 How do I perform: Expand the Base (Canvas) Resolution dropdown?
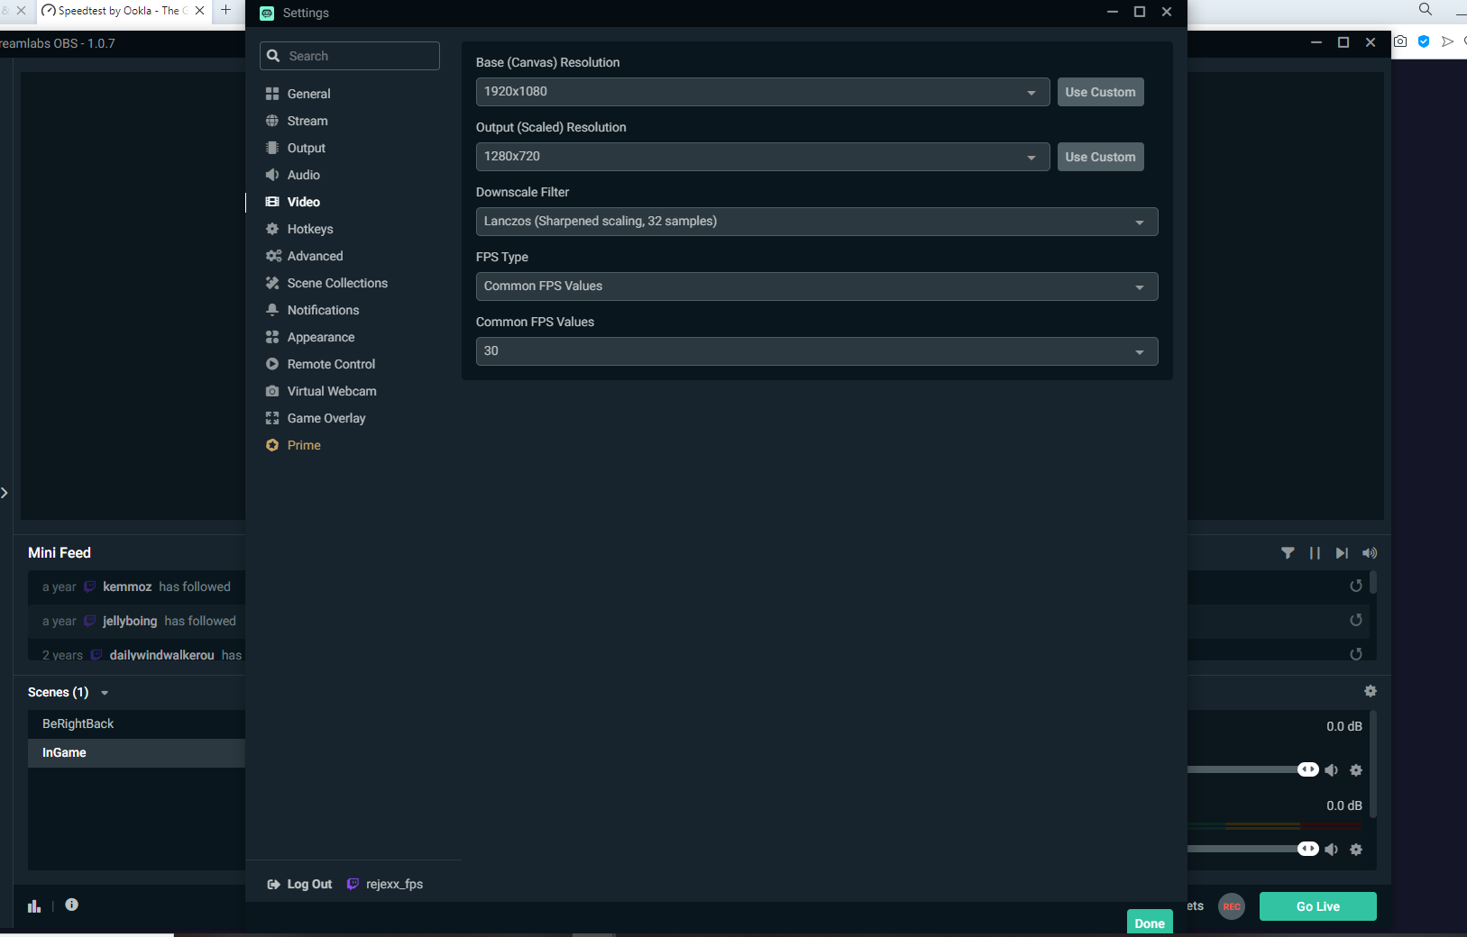pos(762,92)
